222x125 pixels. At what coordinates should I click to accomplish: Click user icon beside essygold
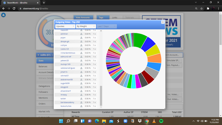pos(81,87)
